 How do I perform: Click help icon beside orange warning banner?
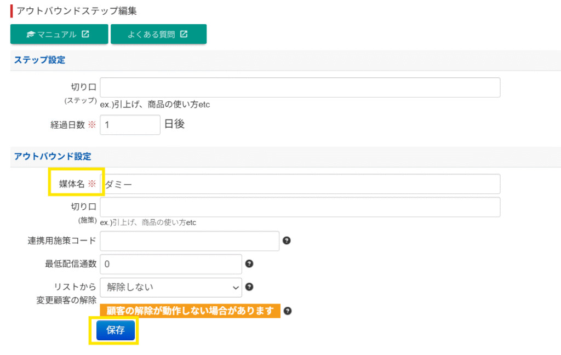coord(288,311)
